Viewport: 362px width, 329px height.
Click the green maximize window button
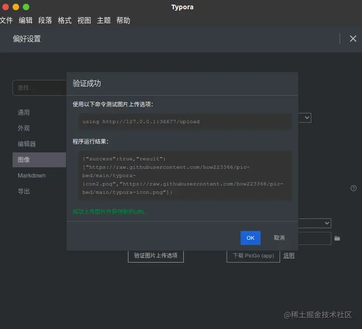pyautogui.click(x=26, y=7)
